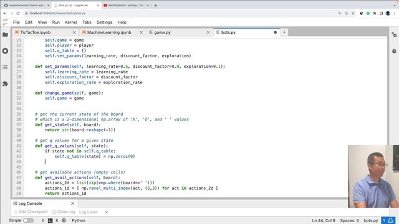The image size is (399, 224).
Task: Click the browser zoom magnifier icon
Action: click(x=340, y=13)
